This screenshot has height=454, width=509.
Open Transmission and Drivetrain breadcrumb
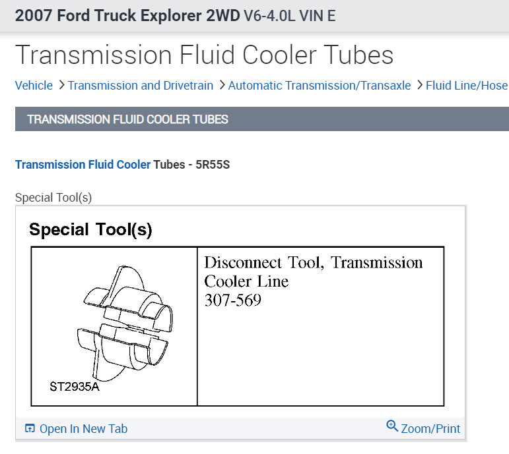point(141,86)
